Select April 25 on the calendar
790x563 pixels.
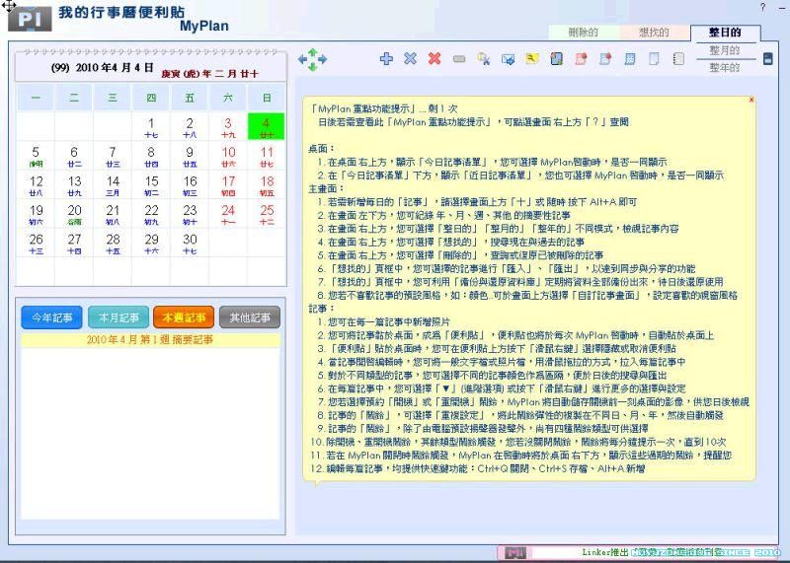coord(267,213)
